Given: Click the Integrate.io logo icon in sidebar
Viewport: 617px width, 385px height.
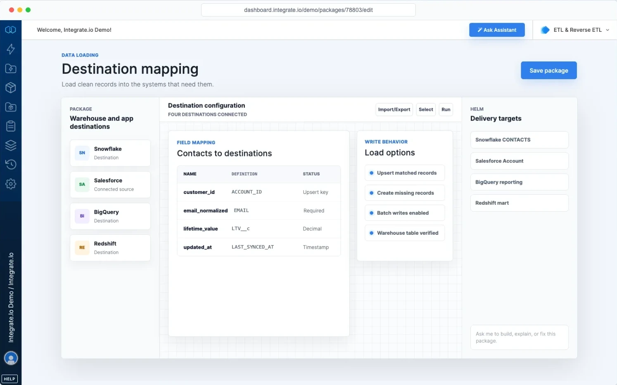Looking at the screenshot, I should point(11,30).
